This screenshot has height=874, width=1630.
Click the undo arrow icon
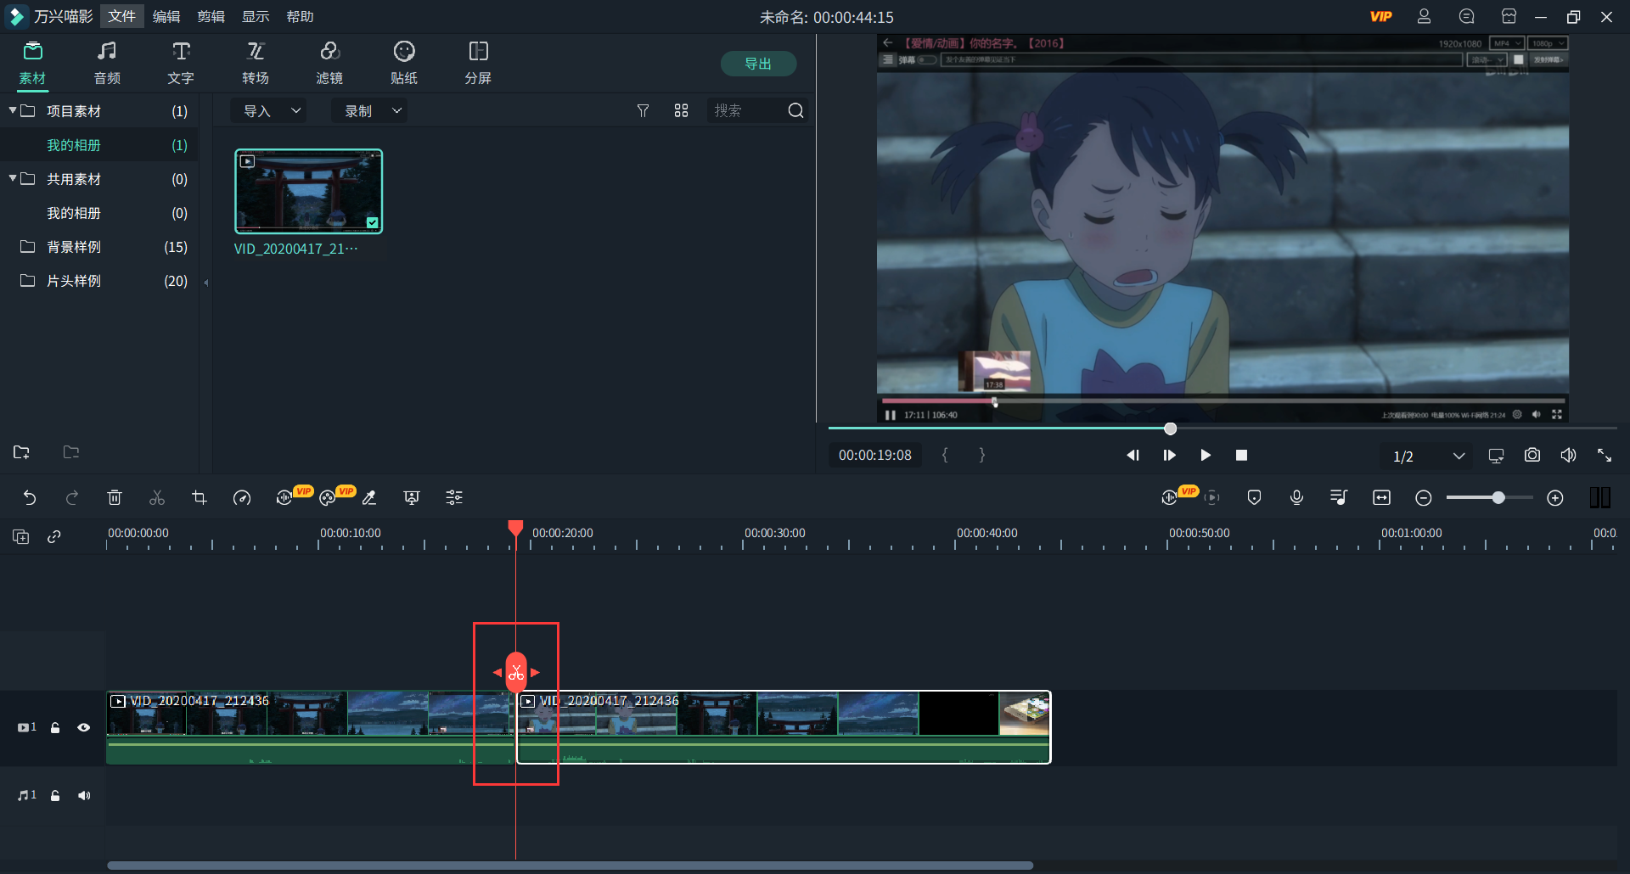coord(30,498)
